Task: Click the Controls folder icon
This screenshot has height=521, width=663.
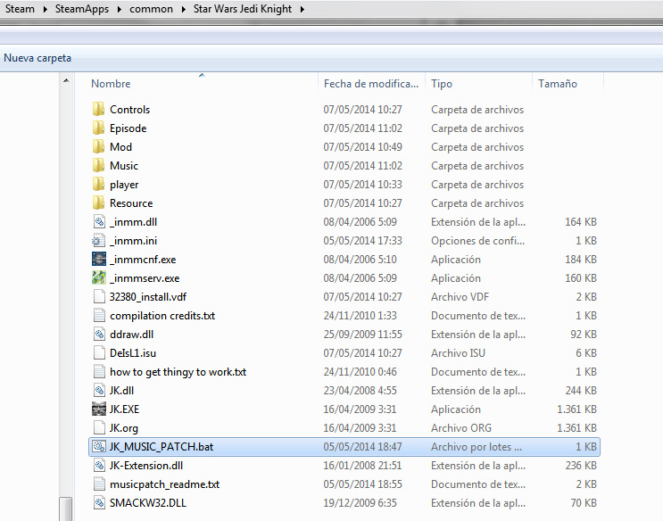Action: (x=98, y=109)
